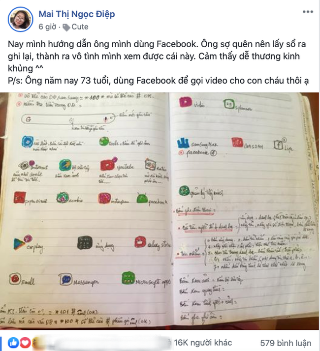Click the tag icon beside Cute
Viewport: 320px width, 351px height.
[66, 28]
